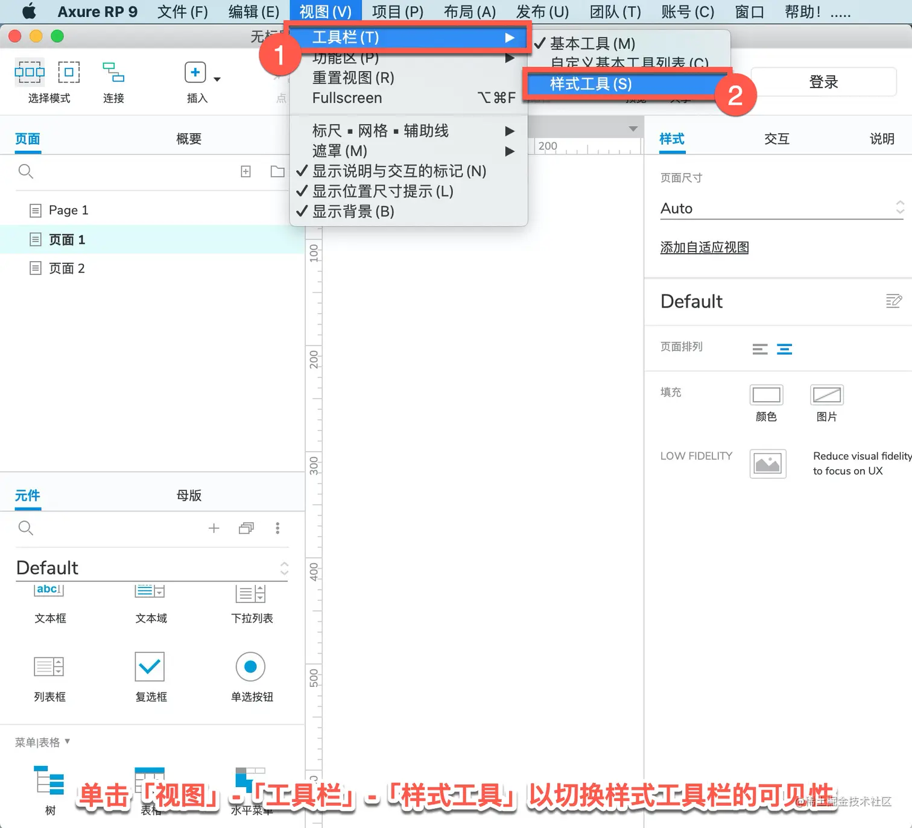
Task: Select 页面 1 in the page tree
Action: 152,239
